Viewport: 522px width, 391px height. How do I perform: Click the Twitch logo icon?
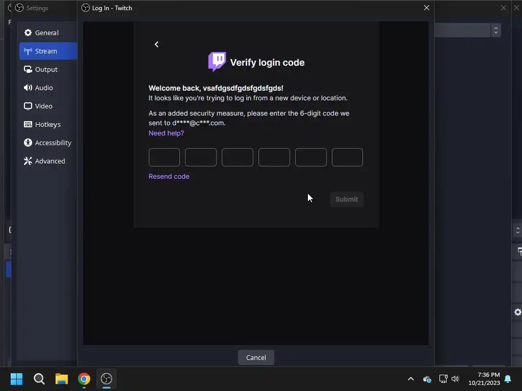pos(217,62)
